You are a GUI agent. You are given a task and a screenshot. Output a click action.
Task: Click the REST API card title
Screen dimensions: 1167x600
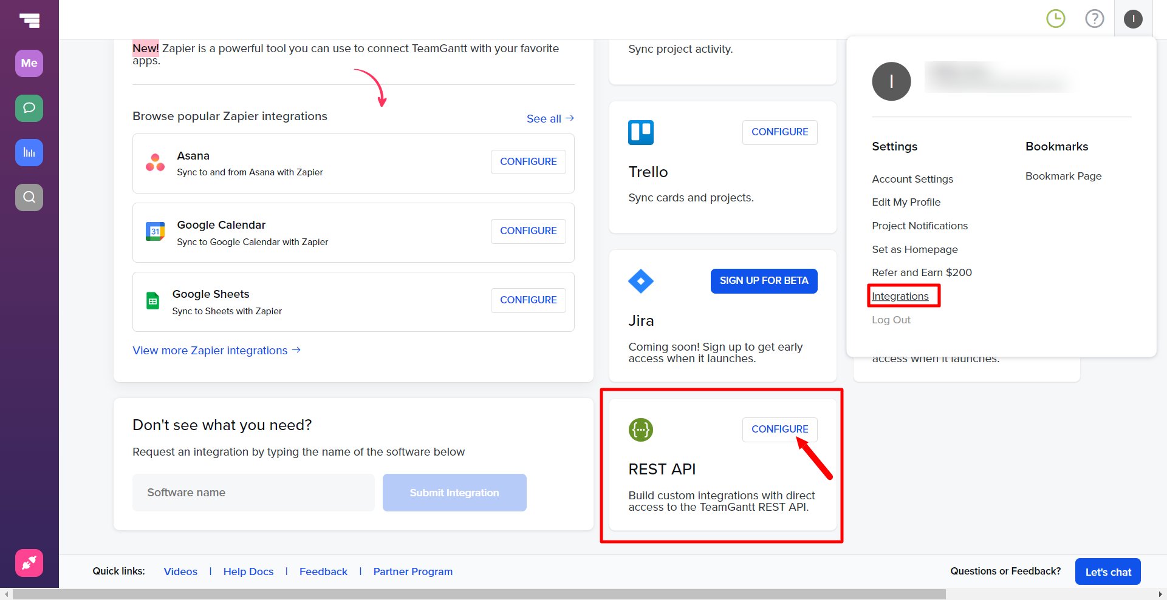click(x=662, y=469)
